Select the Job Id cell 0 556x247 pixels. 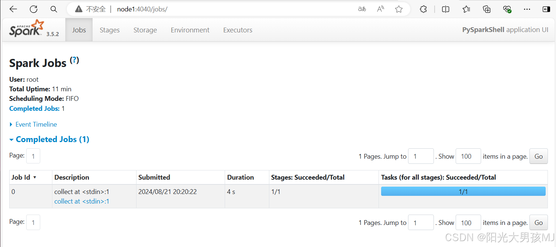pyautogui.click(x=13, y=192)
